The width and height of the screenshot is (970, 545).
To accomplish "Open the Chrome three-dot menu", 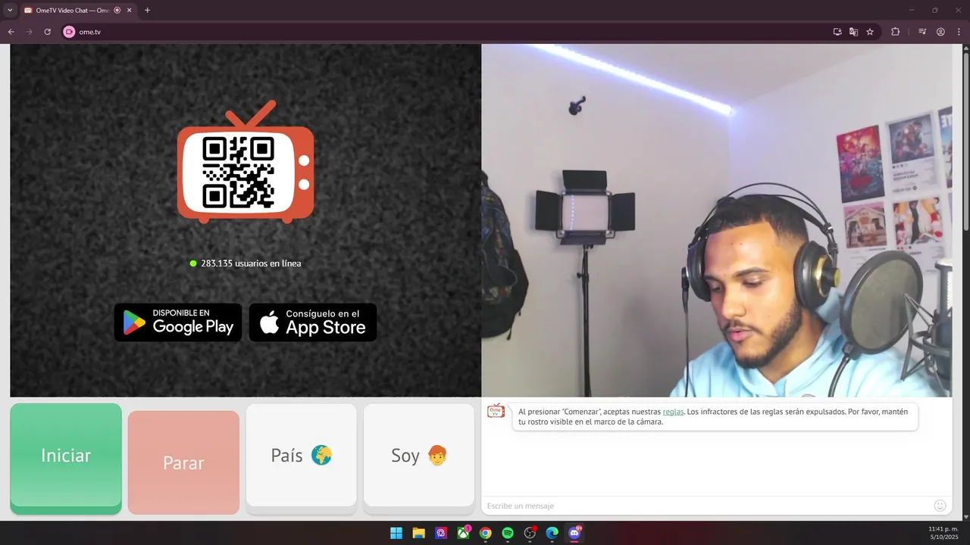I will point(959,32).
